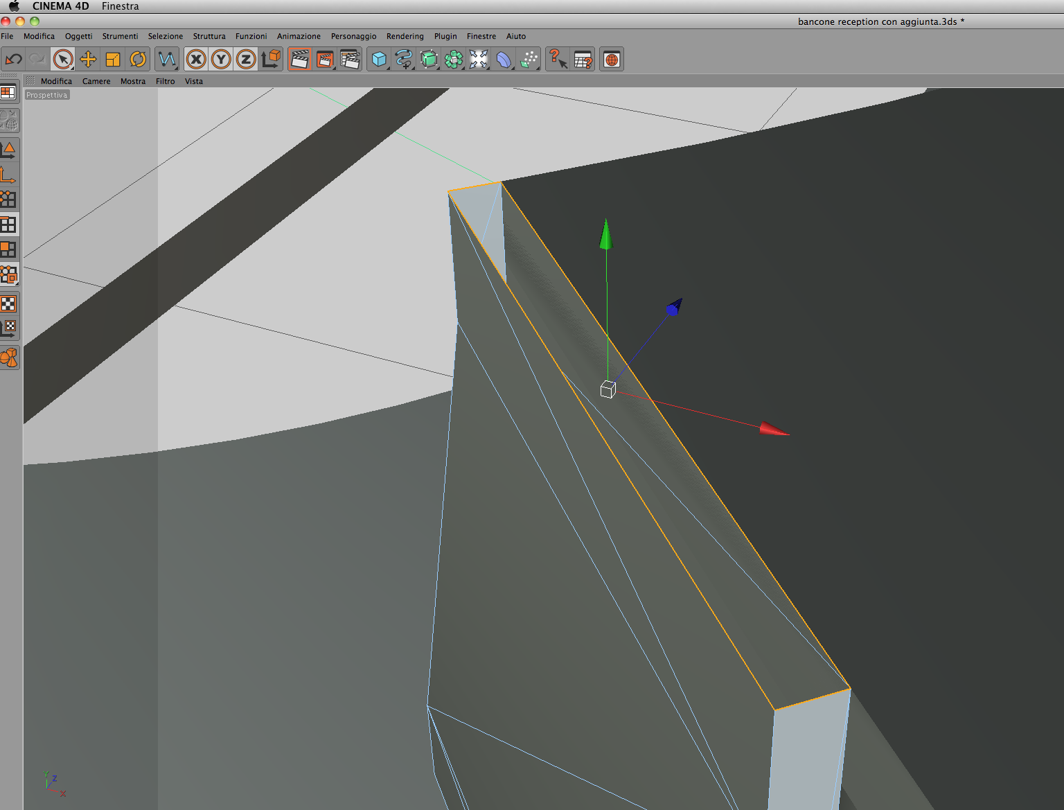This screenshot has width=1064, height=810.
Task: Select the Move tool icon
Action: coord(88,60)
